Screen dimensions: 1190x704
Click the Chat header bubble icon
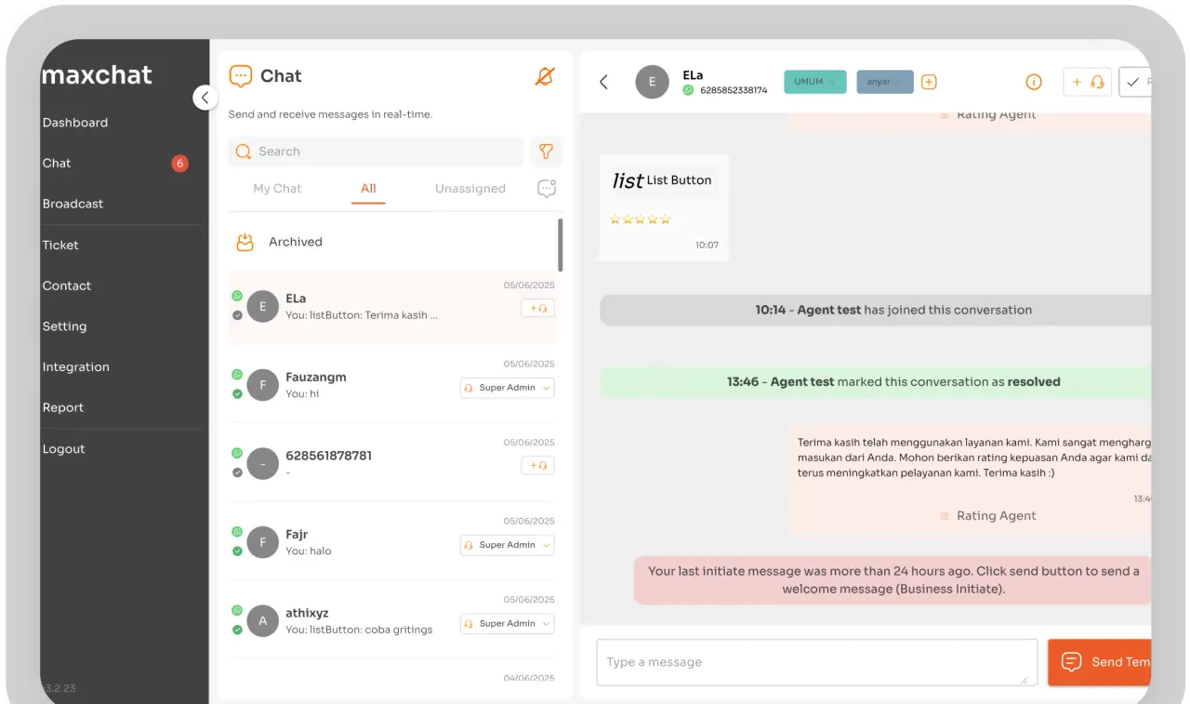coord(241,76)
